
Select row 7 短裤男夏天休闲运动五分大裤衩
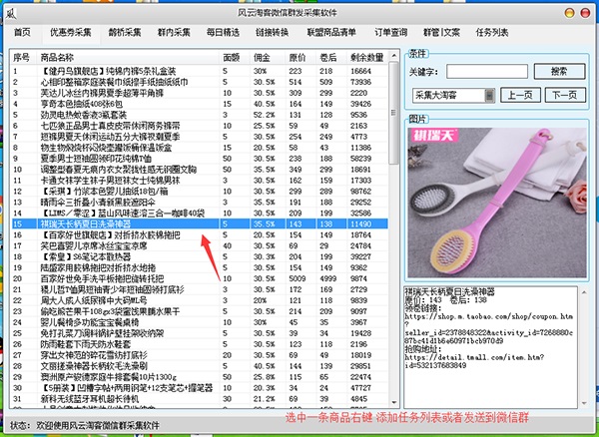click(199, 137)
